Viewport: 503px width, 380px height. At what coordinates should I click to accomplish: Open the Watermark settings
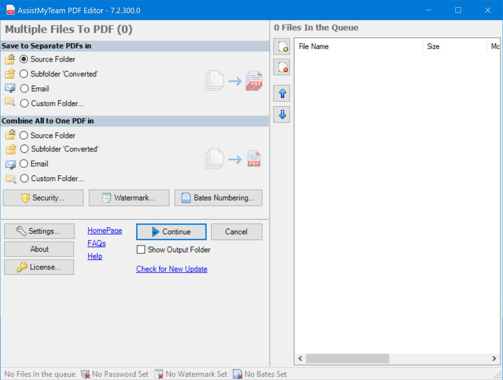pos(129,198)
